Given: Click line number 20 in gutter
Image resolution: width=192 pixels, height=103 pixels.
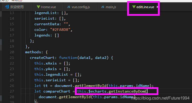Looking at the screenshot, I should coord(12,52).
